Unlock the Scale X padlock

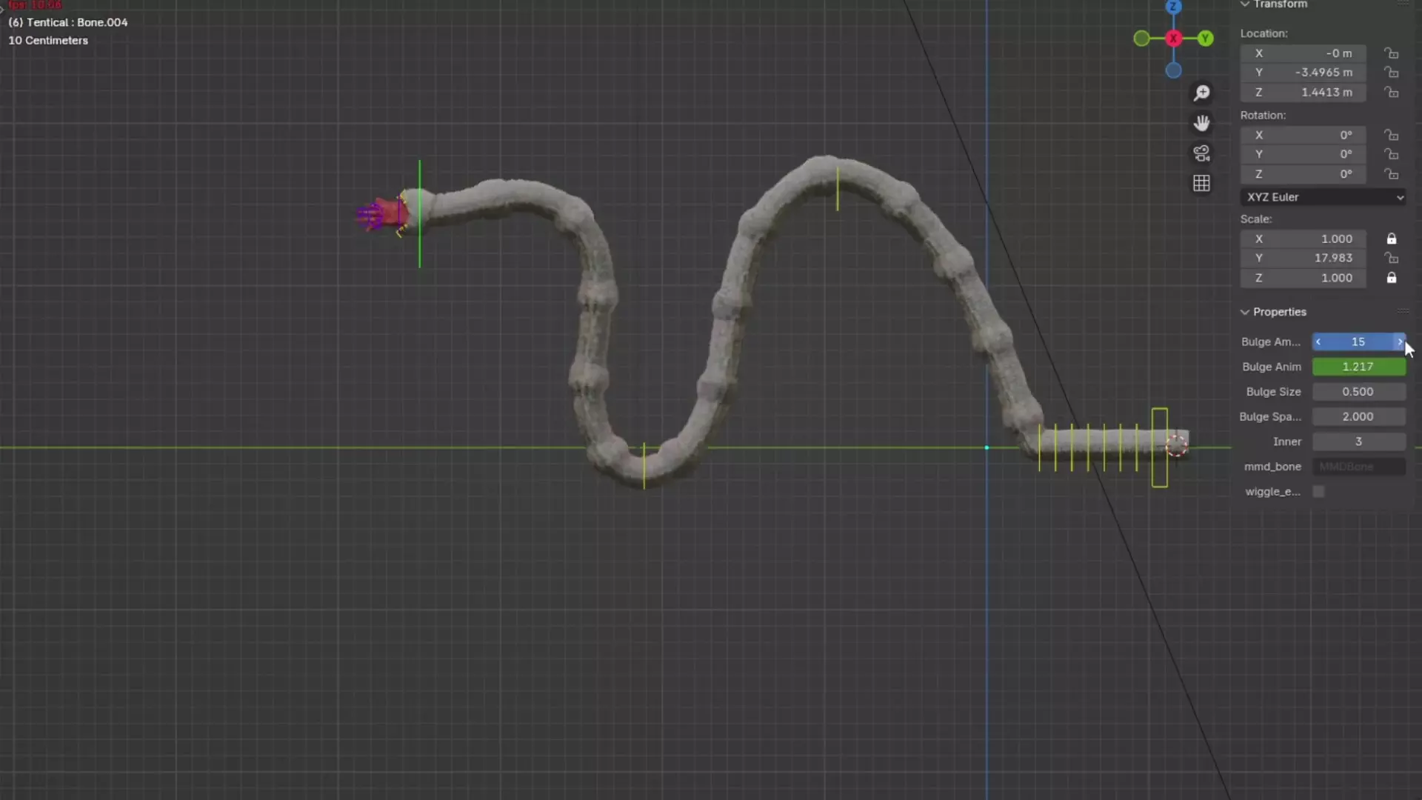1392,239
